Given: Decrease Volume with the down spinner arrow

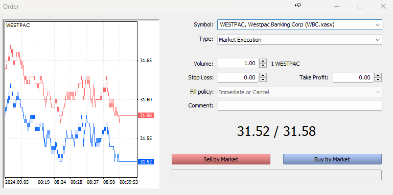Looking at the screenshot, I should pyautogui.click(x=262, y=65).
